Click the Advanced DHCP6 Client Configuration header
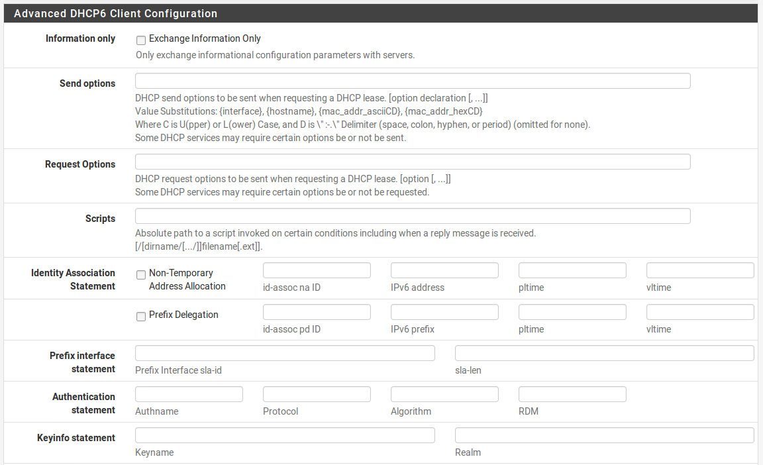 (x=116, y=14)
